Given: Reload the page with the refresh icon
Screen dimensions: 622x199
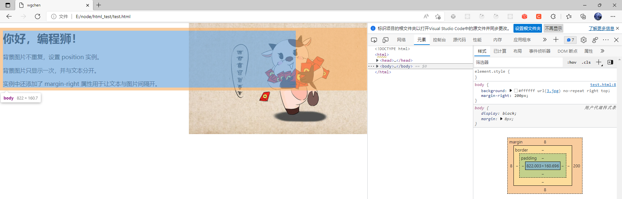Looking at the screenshot, I should (38, 16).
